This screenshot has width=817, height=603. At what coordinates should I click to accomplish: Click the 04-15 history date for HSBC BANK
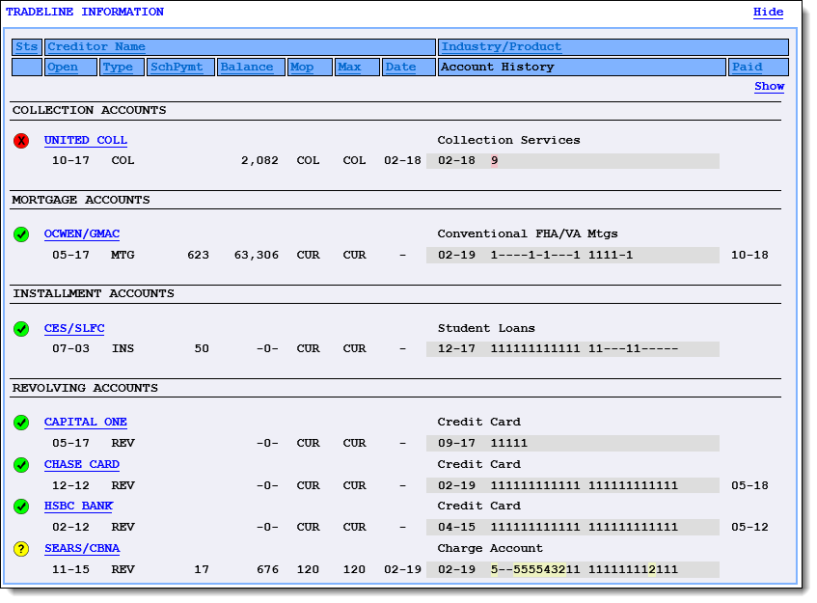(456, 528)
